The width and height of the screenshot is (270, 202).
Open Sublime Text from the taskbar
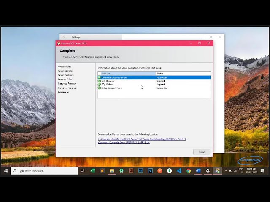point(102,171)
